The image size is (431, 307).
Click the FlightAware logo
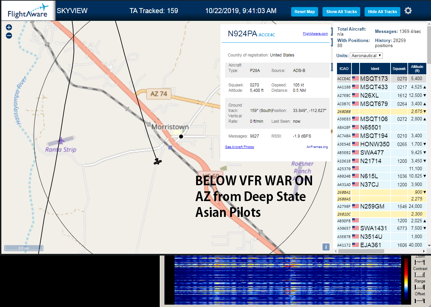(28, 11)
